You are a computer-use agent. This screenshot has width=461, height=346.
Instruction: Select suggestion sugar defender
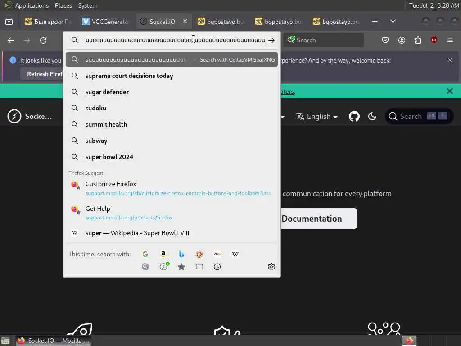coord(172,92)
